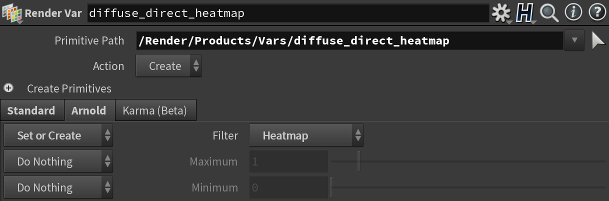Open the gear settings menu icon
The image size is (609, 201).
(501, 13)
